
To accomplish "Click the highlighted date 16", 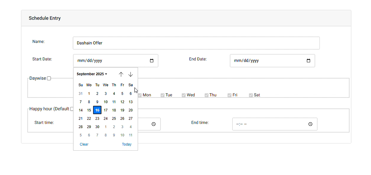I will tap(97, 110).
